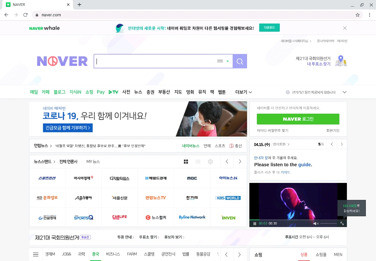
Task: Select the 전체 언론사 tab
Action: 69,162
